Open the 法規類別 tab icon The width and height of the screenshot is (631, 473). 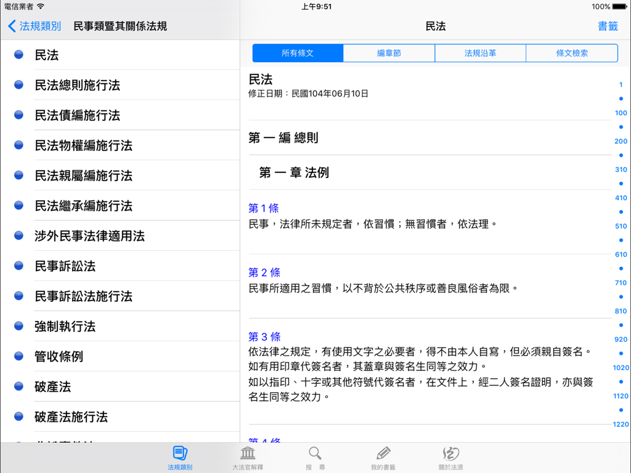pos(179,455)
